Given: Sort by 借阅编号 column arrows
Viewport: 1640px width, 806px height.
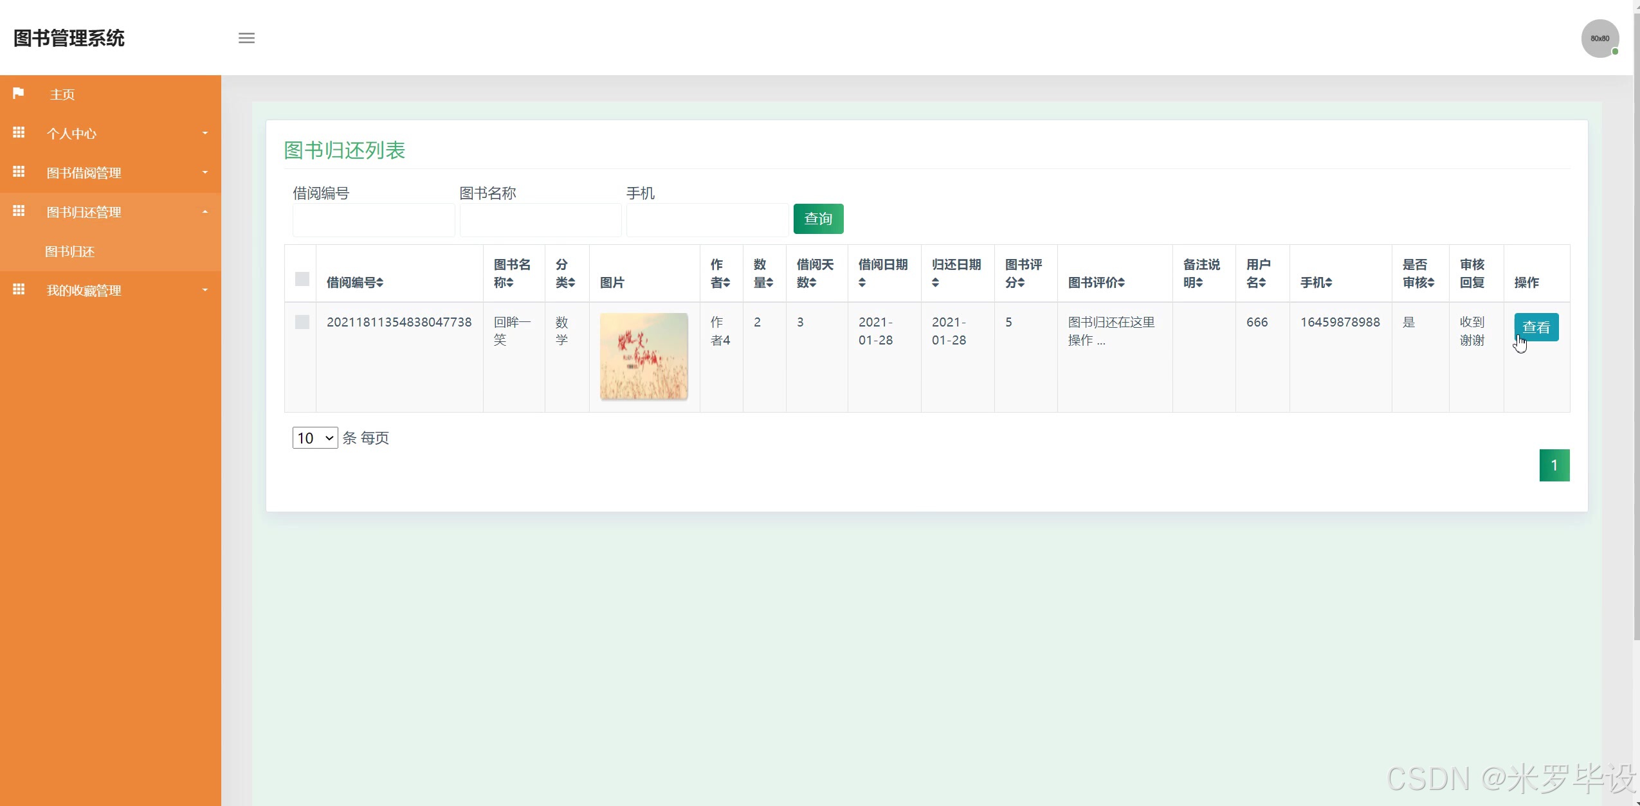Looking at the screenshot, I should click(x=380, y=283).
